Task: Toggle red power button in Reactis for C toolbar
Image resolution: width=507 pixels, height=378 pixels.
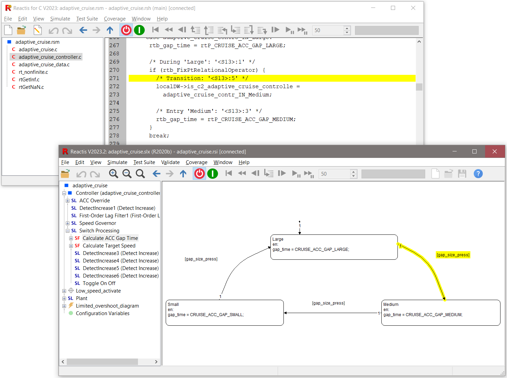Action: pos(126,30)
